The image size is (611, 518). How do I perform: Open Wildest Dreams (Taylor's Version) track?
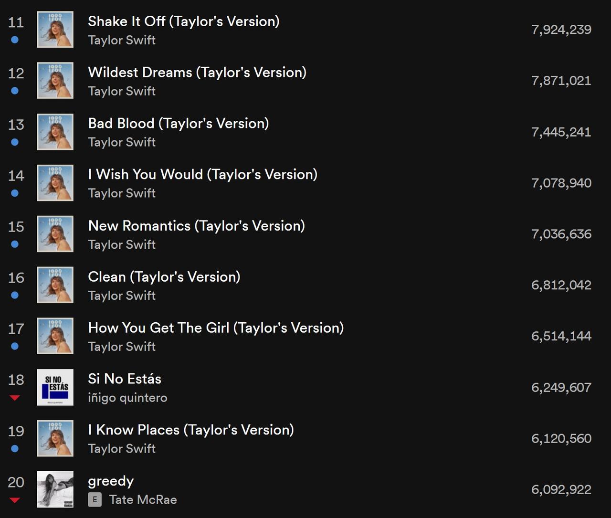(197, 72)
